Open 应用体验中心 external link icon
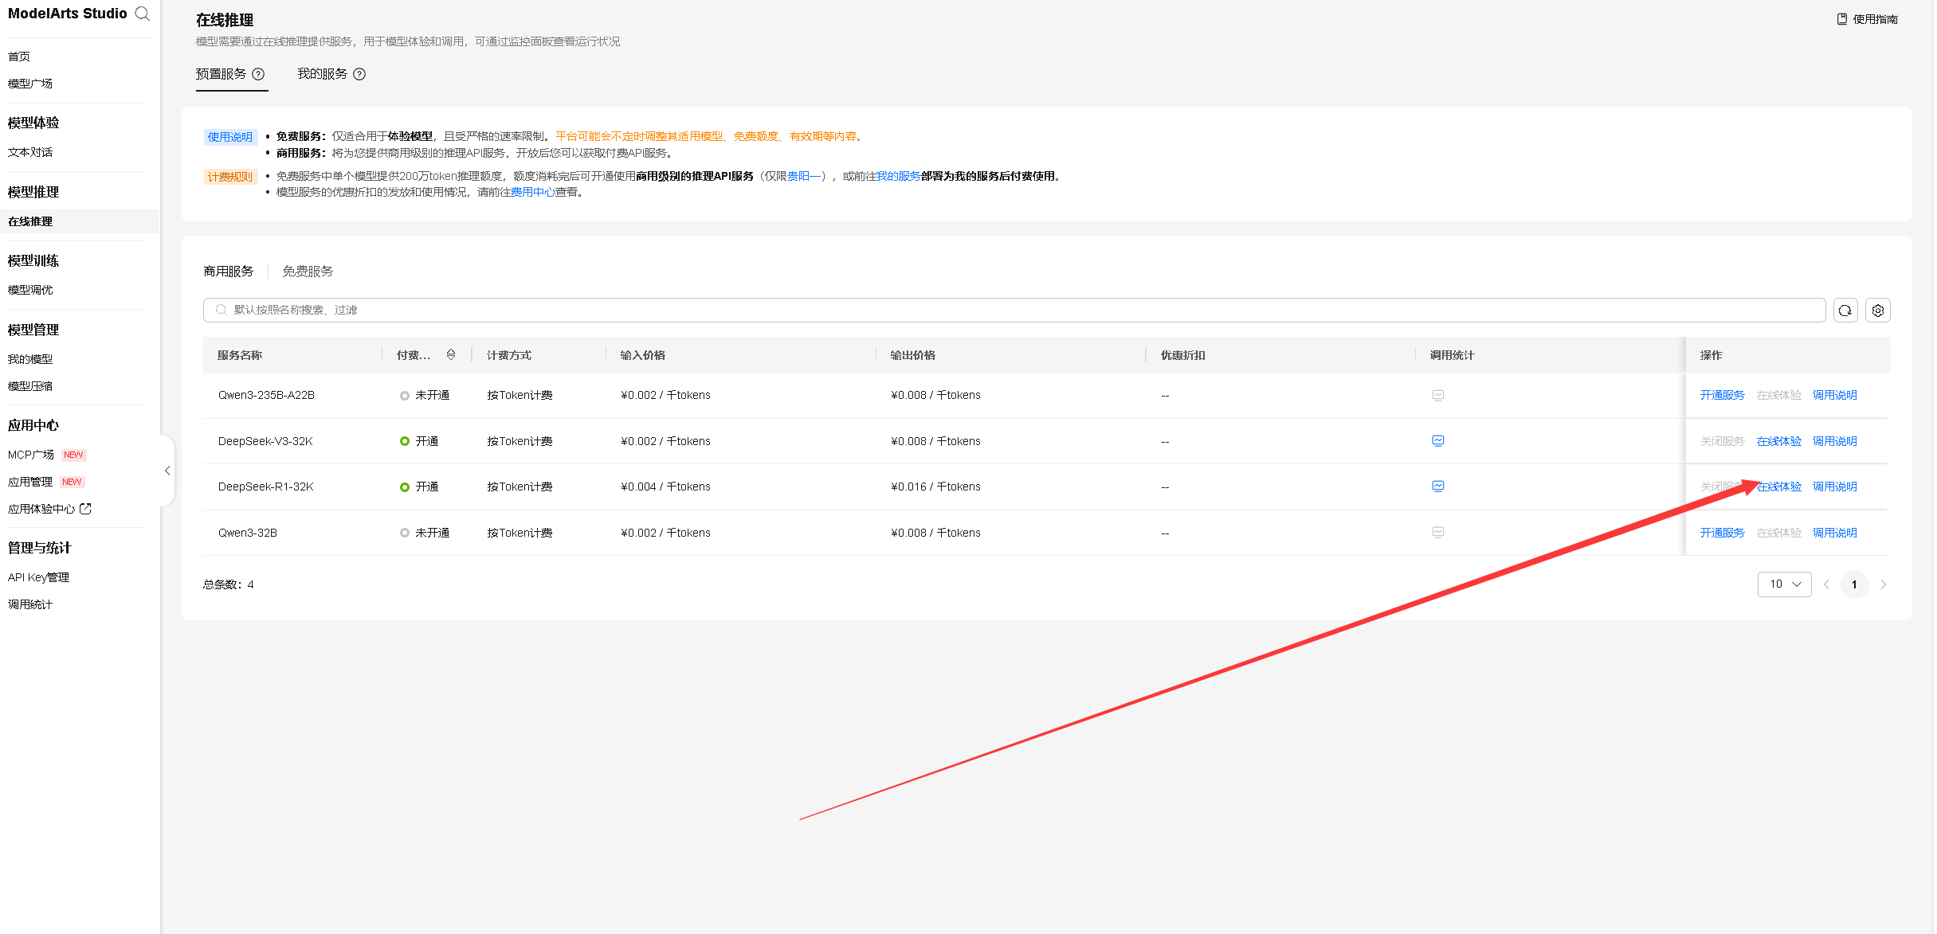This screenshot has height=934, width=1937. click(x=86, y=509)
